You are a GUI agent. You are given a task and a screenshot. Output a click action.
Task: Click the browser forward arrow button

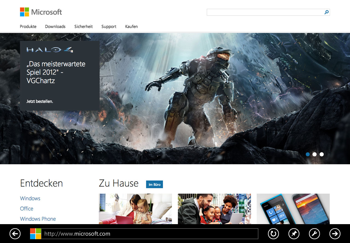(x=335, y=234)
